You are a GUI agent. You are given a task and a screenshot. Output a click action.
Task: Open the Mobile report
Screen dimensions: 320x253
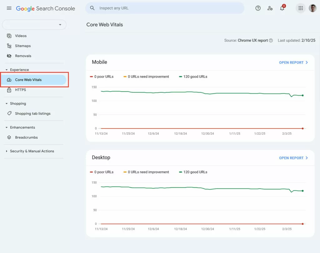click(293, 63)
